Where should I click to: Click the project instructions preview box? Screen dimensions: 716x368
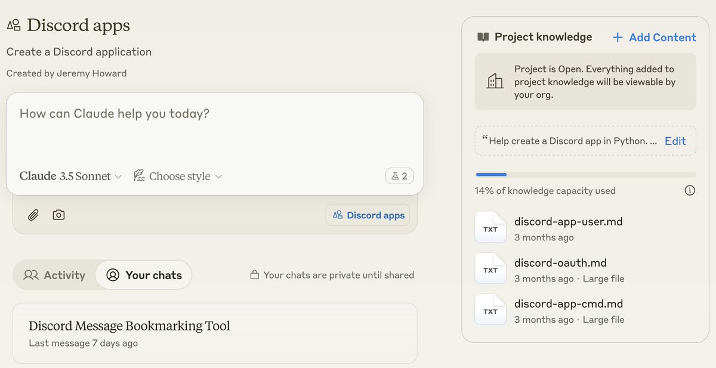click(x=585, y=141)
